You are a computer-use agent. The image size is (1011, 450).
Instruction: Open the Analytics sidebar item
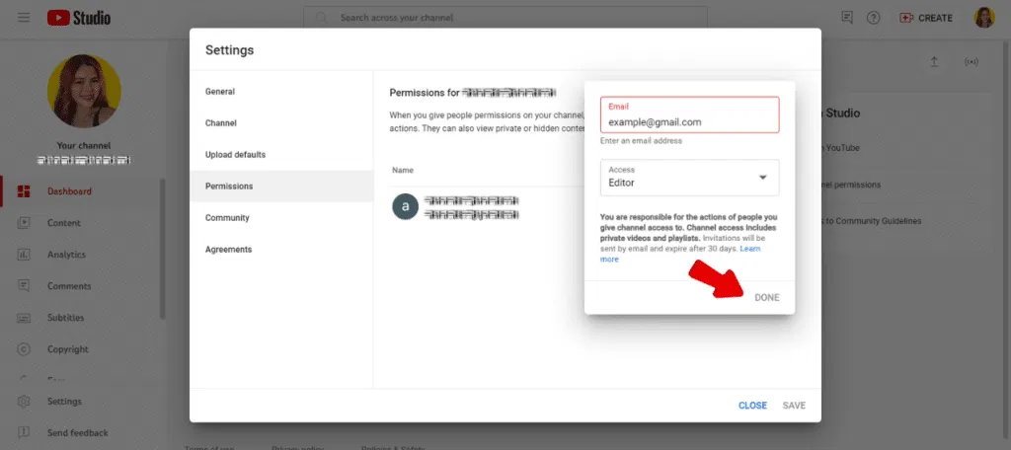click(x=66, y=255)
